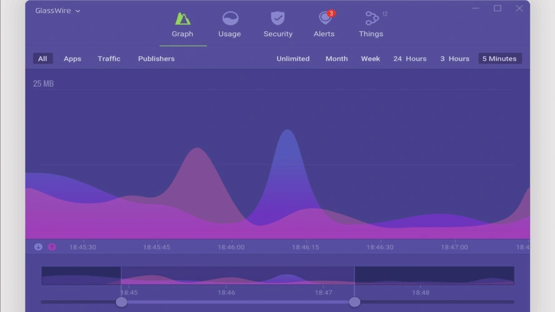Open the Usage view icon
Image resolution: width=555 pixels, height=312 pixels.
pyautogui.click(x=230, y=19)
